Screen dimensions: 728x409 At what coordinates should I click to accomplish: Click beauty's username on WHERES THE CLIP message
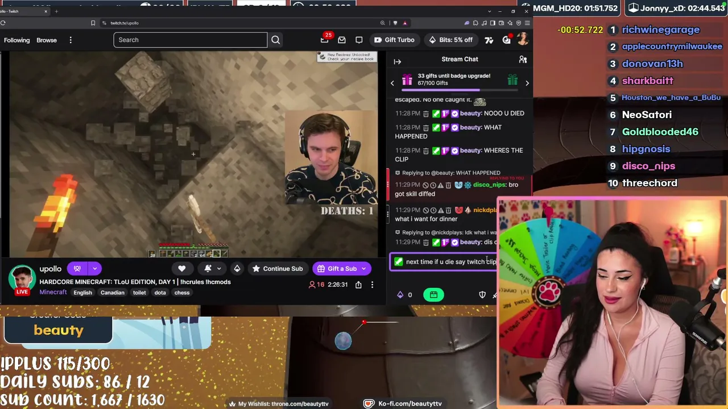coord(470,151)
